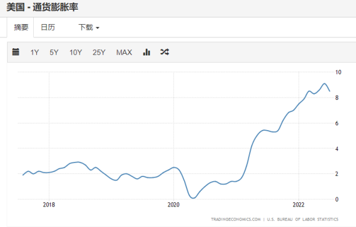Select the 10Y time range
The height and width of the screenshot is (227, 356).
[x=75, y=52]
